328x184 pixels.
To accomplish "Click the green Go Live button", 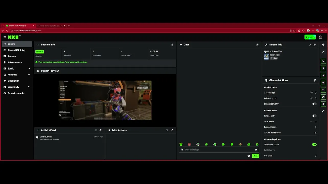I will 310,37.
